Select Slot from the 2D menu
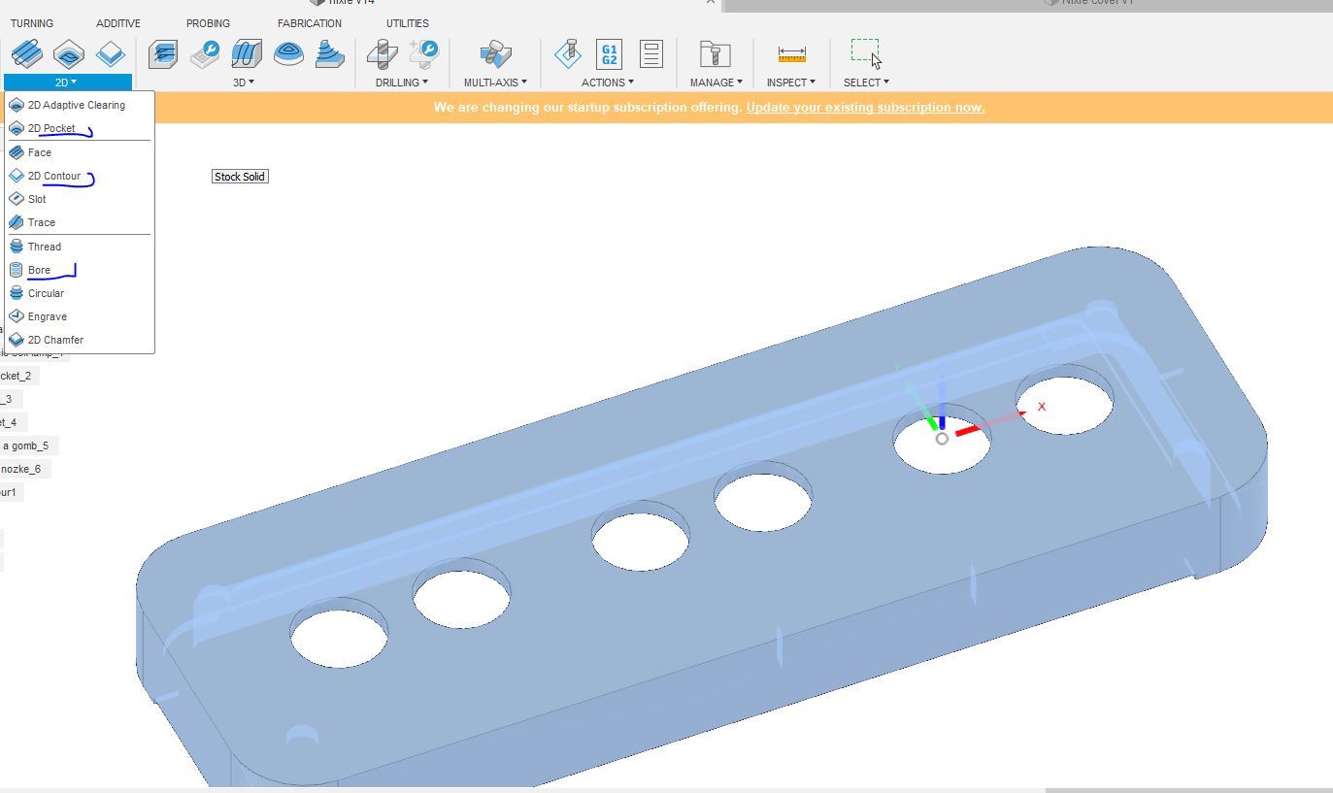Screen dimensions: 1333x793 point(79,199)
